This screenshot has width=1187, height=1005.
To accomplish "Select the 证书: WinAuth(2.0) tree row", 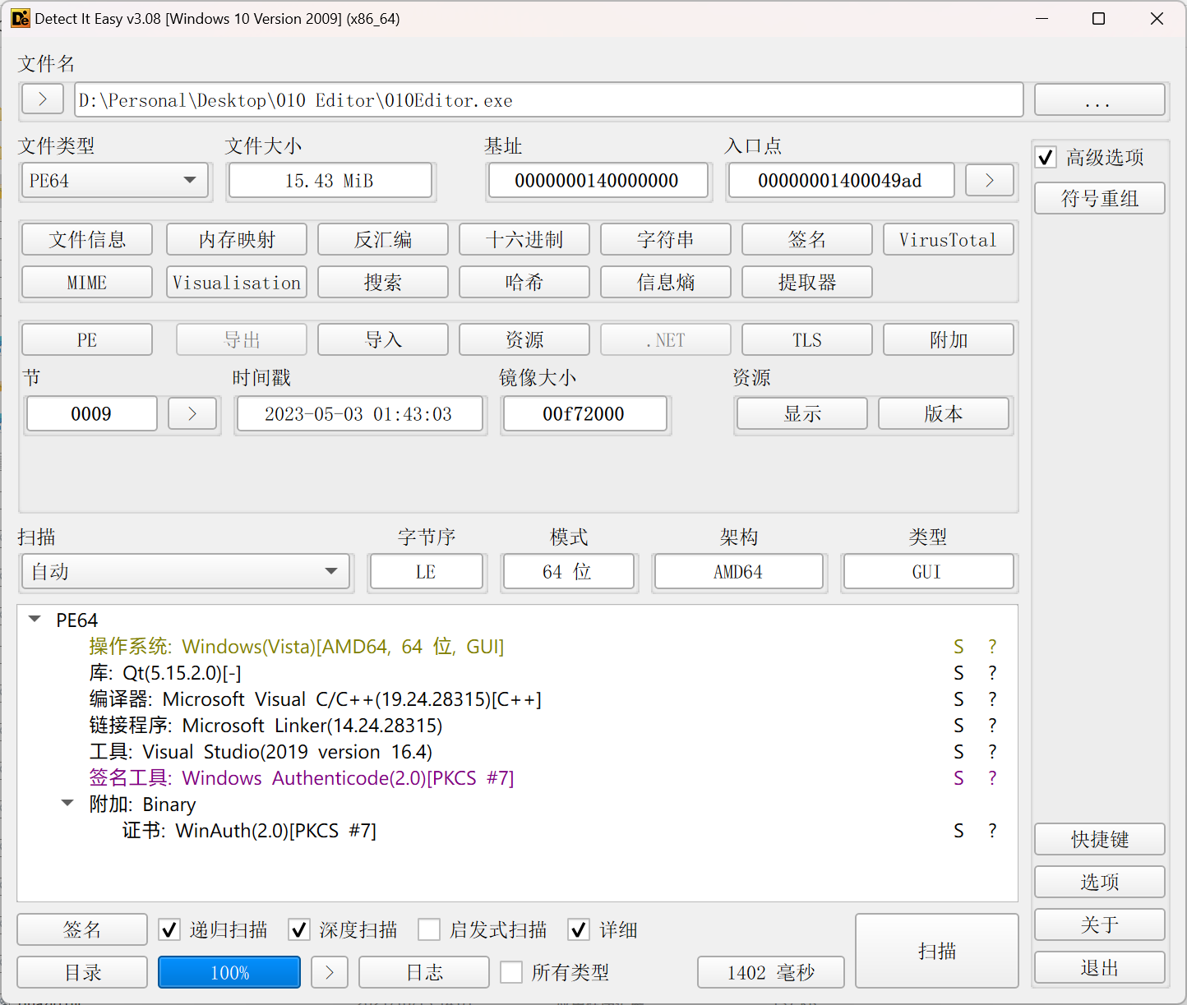I will coord(518,831).
